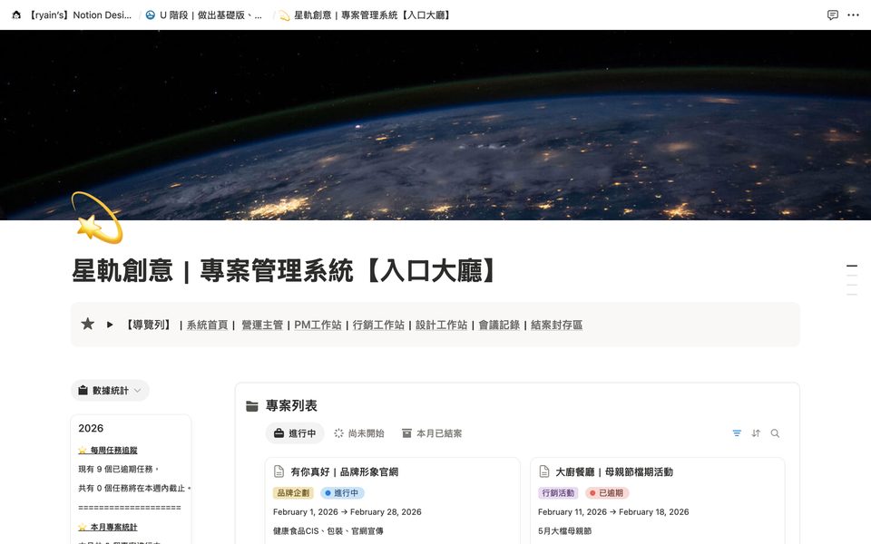Screen dimensions: 871x544
Task: Open the 數據統計 view dropdown
Action: point(110,390)
